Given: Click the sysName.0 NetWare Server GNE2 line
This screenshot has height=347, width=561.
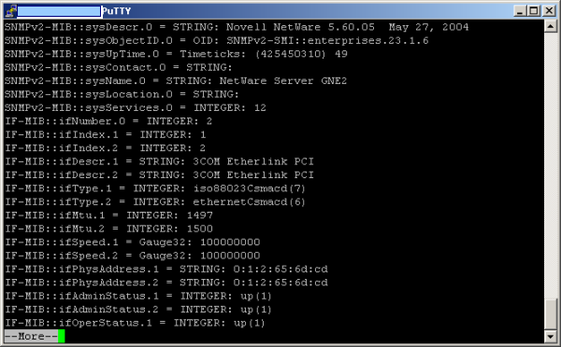Looking at the screenshot, I should tap(176, 81).
